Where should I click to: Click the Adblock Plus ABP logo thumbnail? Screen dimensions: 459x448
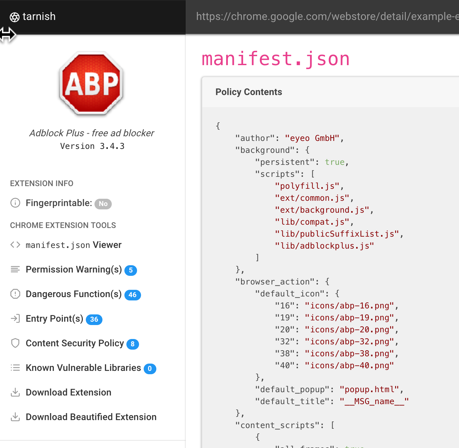(x=91, y=84)
